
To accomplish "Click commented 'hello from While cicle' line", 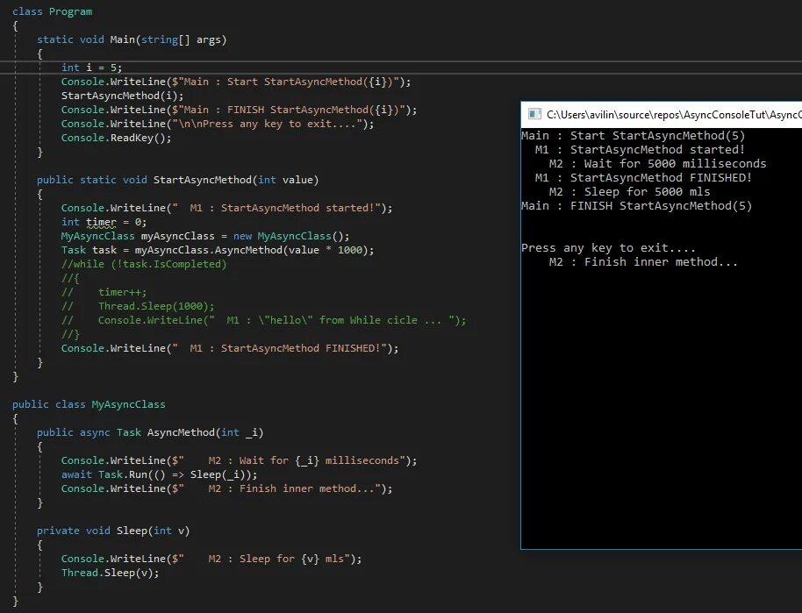I will 263,320.
